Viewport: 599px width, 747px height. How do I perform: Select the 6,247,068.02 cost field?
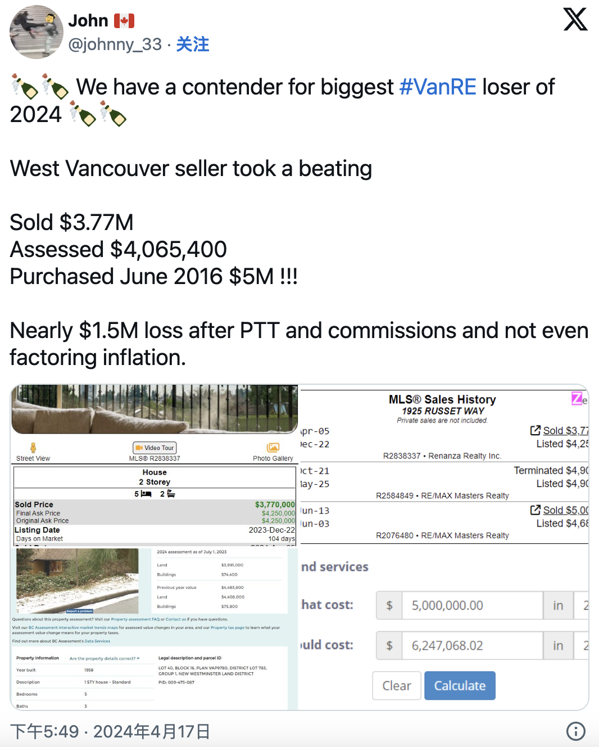click(x=472, y=645)
